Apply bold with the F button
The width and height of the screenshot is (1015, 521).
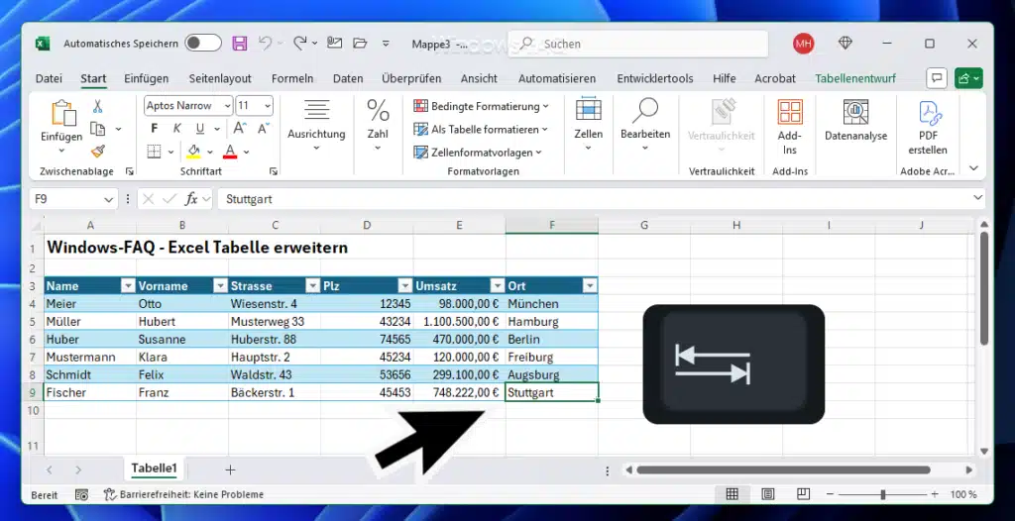point(154,128)
